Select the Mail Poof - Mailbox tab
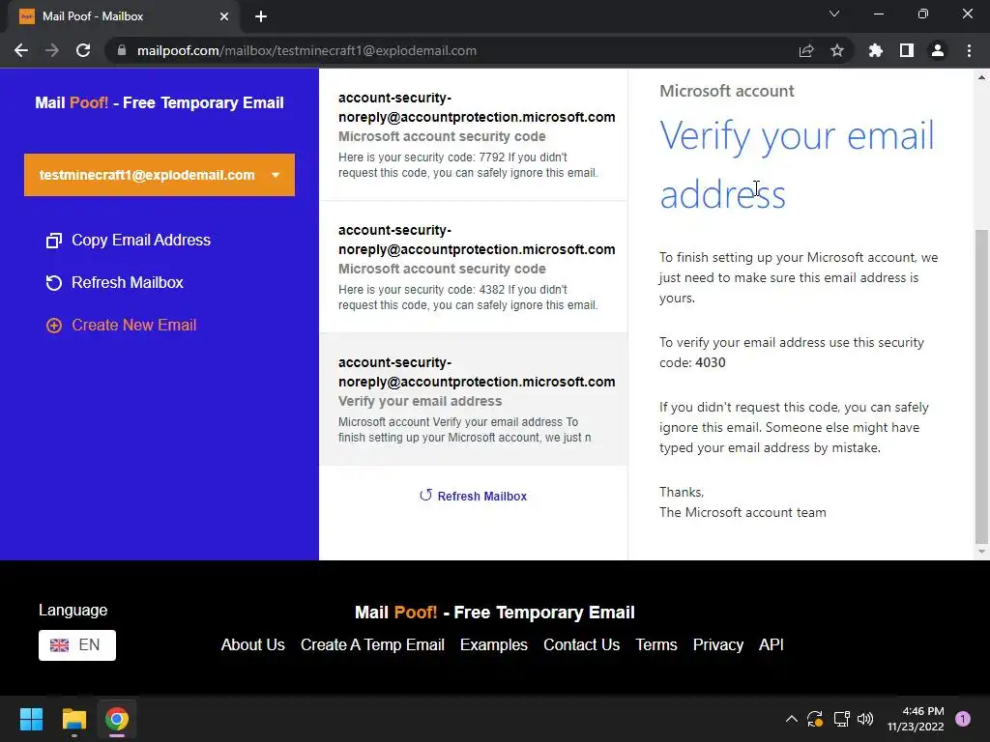This screenshot has height=742, width=990. point(124,16)
